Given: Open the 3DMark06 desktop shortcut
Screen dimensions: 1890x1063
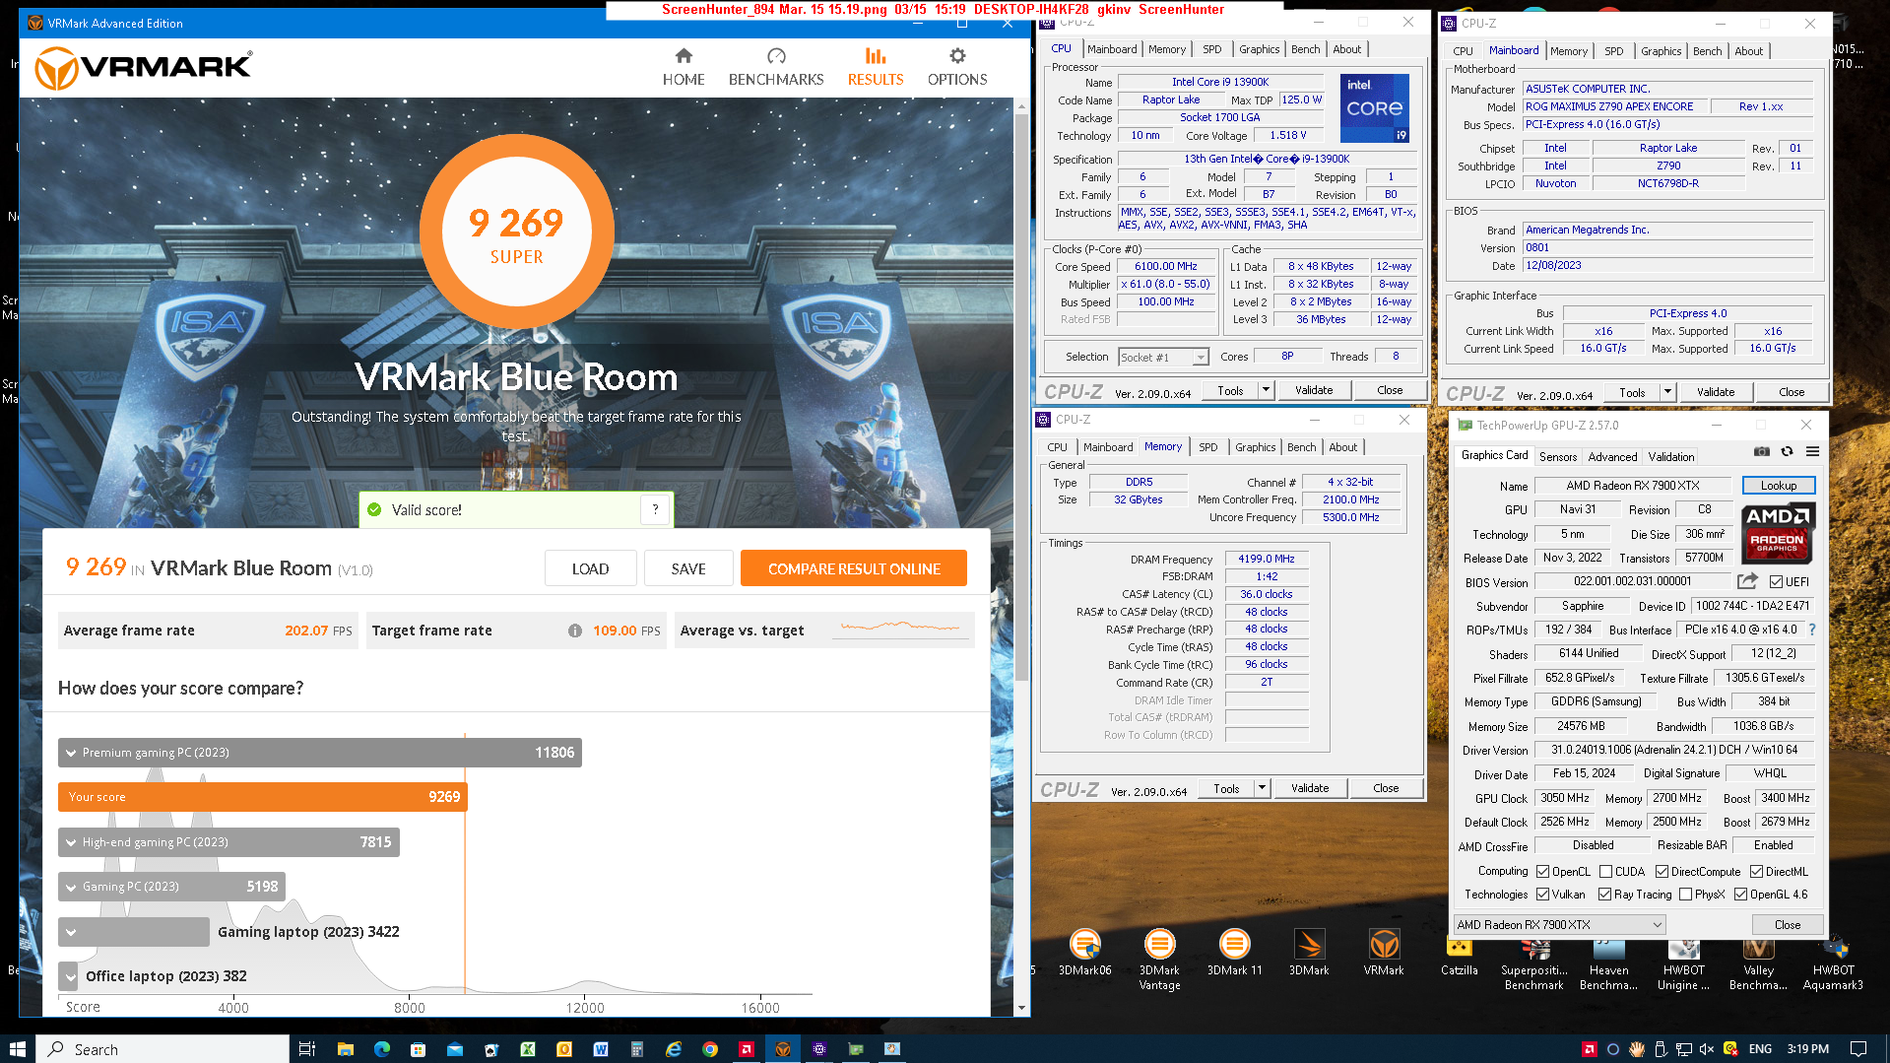Looking at the screenshot, I should coord(1084,953).
